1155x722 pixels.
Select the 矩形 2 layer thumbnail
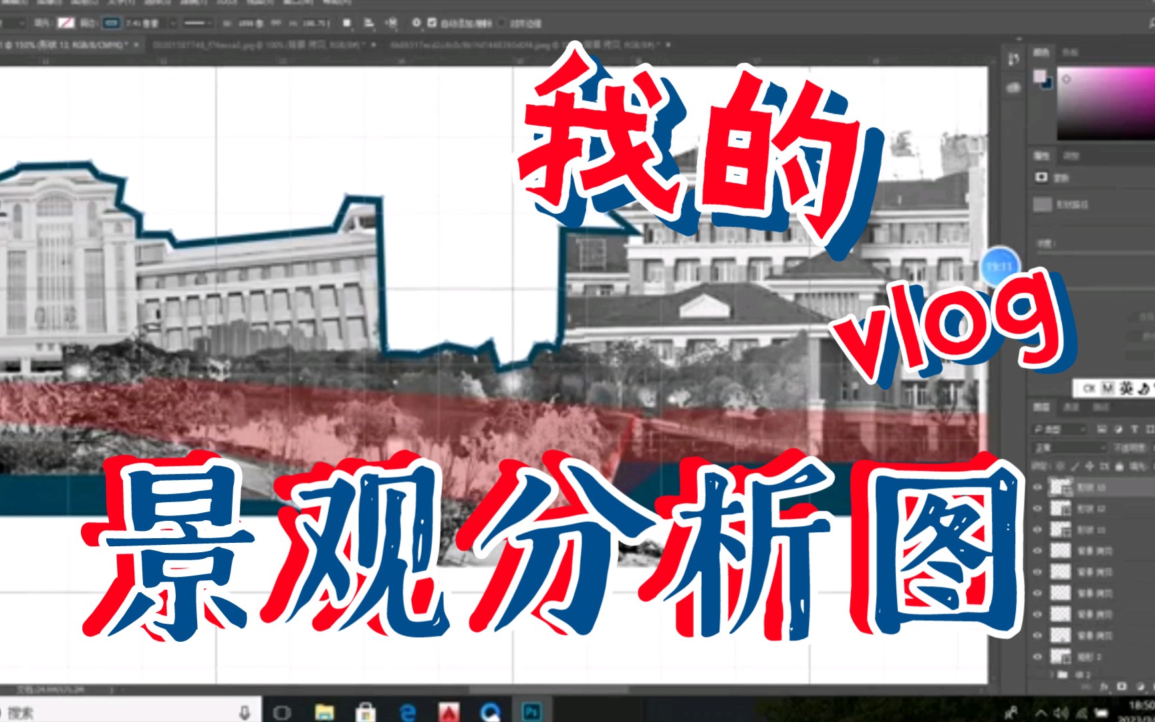tap(1060, 656)
